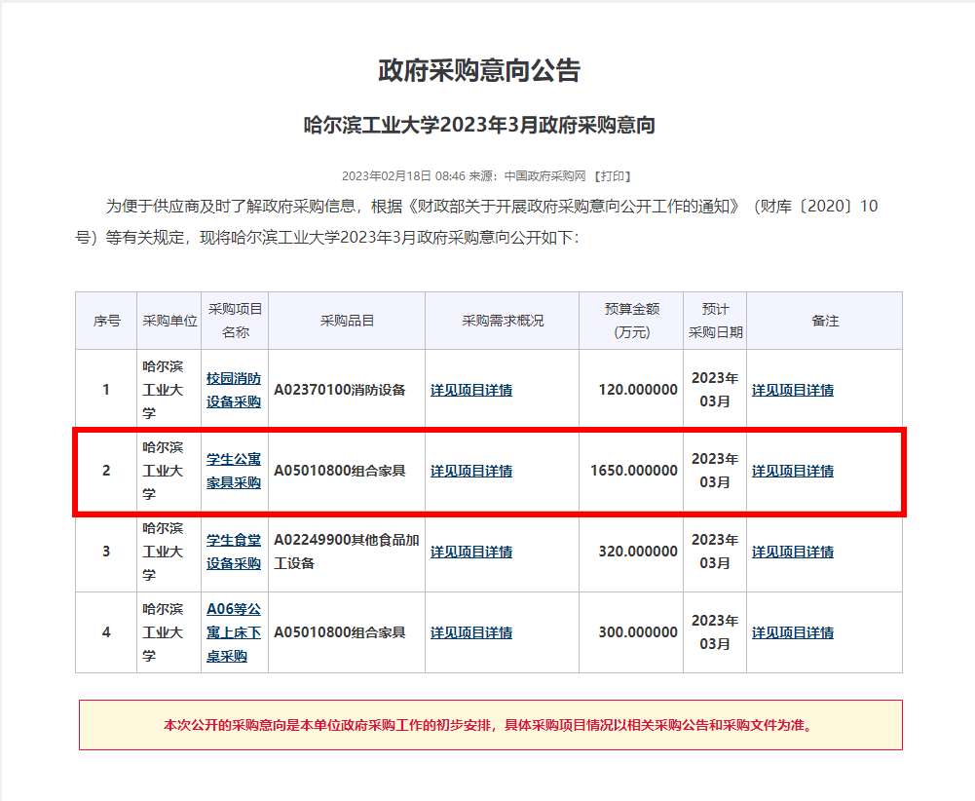Viewport: 975px width, 801px height.
Task: Click the 哈尔滨工业大学2023年3月政府采购意向 subtitle
Action: click(479, 125)
